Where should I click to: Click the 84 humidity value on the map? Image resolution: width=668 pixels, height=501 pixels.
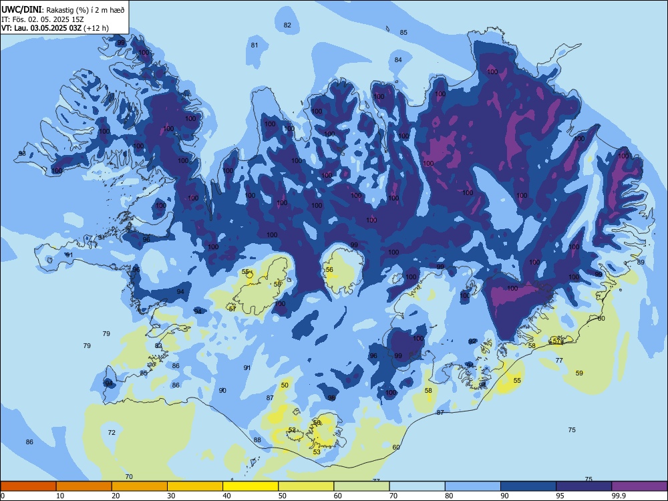[398, 59]
